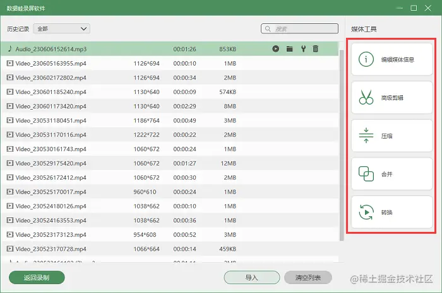This screenshot has width=442, height=293.
Task: Open tools wrench icon for Audio_230606152614.mp3
Action: pos(303,49)
